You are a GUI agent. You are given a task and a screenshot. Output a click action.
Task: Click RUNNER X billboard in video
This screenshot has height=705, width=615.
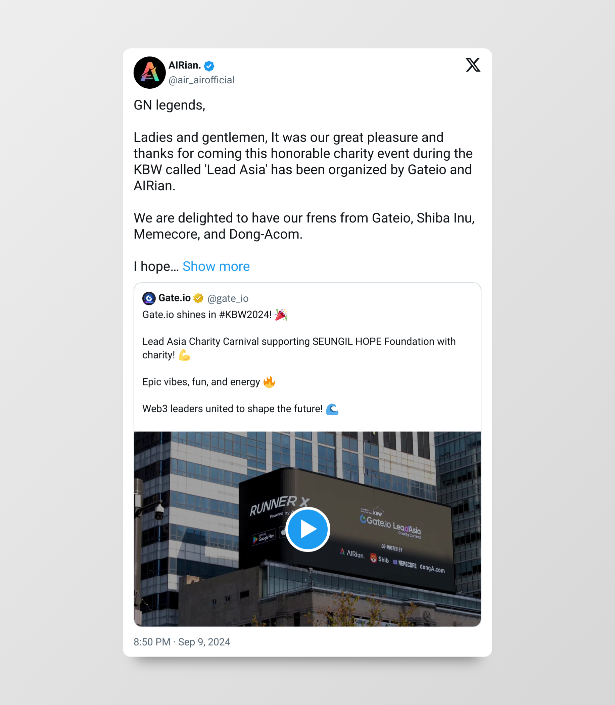tap(279, 505)
